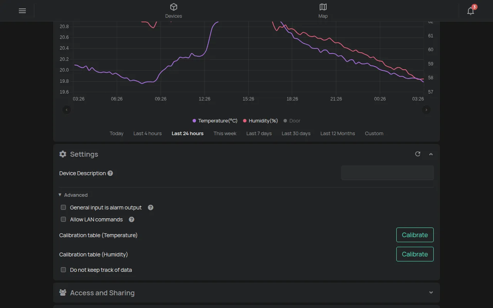The width and height of the screenshot is (493, 308).
Task: Open the Map view icon
Action: 323,7
